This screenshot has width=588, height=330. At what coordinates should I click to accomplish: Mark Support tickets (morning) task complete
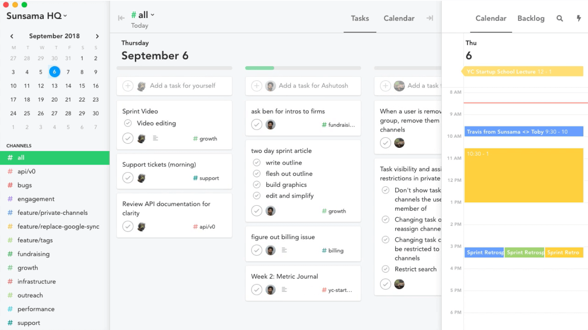(128, 178)
